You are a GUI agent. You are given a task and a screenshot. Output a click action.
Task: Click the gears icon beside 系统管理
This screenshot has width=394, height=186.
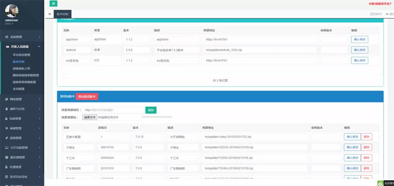[x=7, y=37]
